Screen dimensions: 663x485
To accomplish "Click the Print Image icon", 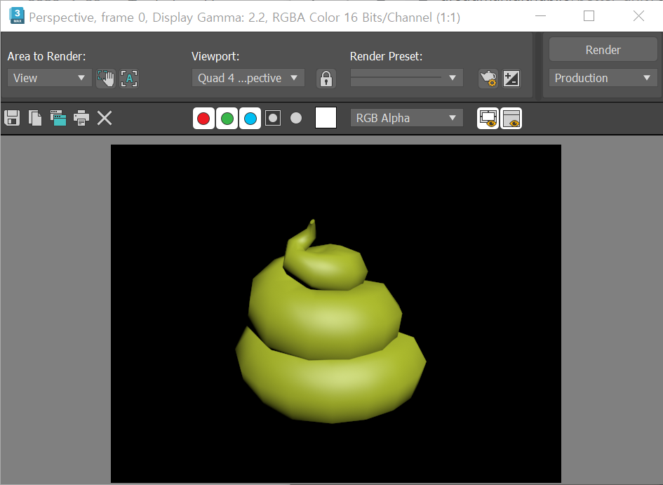I will (x=81, y=118).
